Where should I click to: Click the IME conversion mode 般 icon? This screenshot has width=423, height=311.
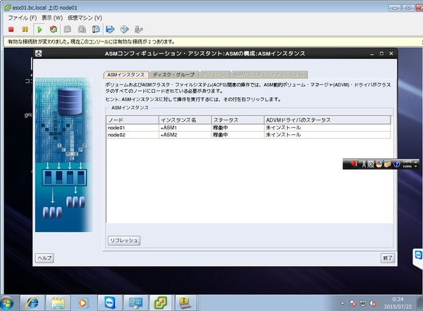(x=370, y=164)
